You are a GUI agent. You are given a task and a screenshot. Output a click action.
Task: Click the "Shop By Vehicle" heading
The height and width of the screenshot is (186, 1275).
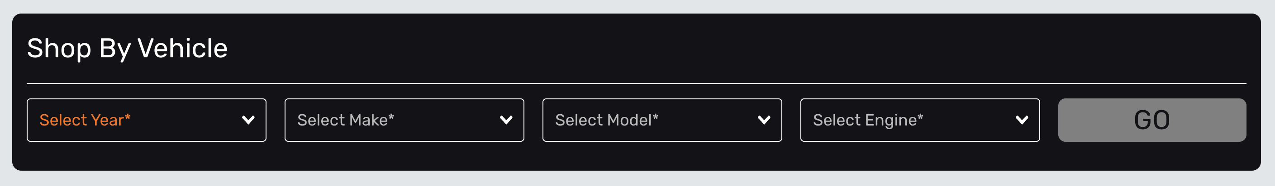point(127,48)
